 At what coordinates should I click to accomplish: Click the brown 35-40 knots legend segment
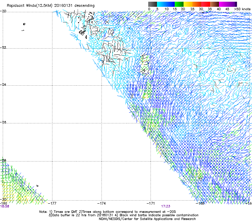click(215, 4)
